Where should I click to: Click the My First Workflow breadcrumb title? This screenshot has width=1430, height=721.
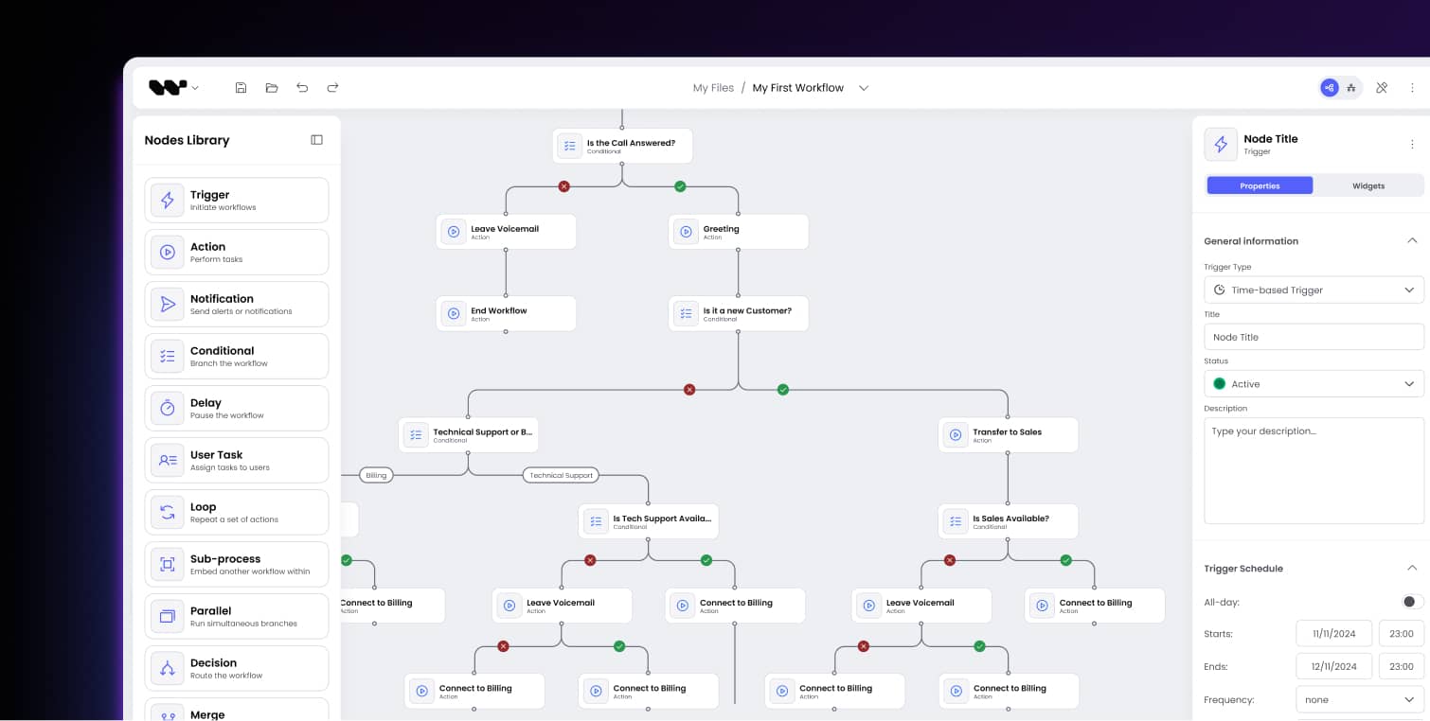797,88
